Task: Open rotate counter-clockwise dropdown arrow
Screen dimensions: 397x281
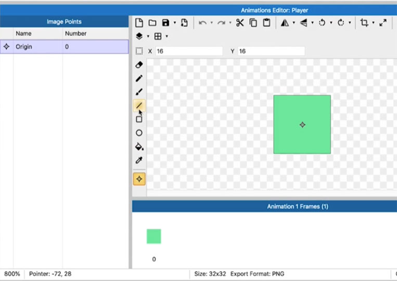Action: tap(331, 23)
